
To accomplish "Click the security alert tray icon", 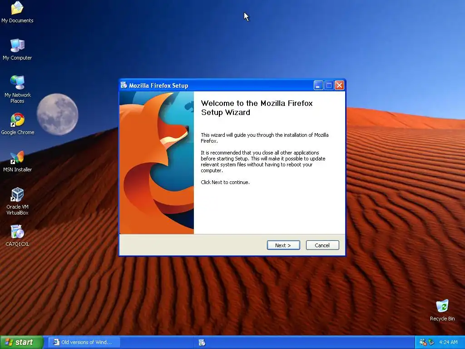I will pyautogui.click(x=423, y=342).
